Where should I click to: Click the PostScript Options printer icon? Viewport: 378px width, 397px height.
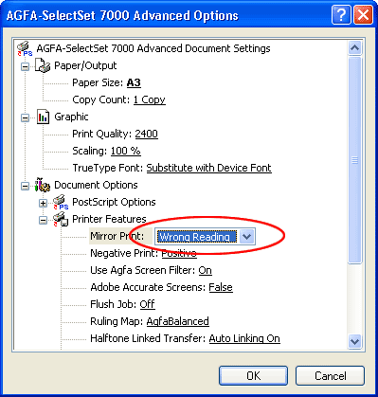pos(61,202)
